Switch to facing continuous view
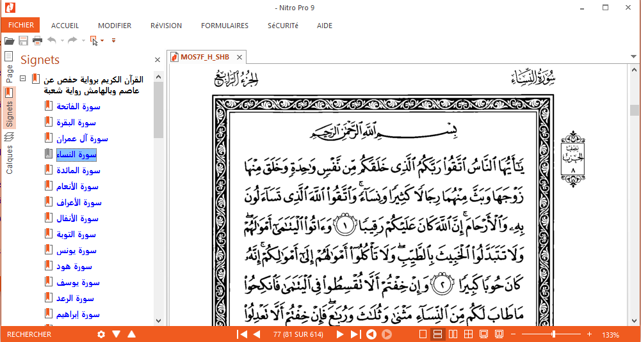This screenshot has height=342, width=641. pos(469,335)
